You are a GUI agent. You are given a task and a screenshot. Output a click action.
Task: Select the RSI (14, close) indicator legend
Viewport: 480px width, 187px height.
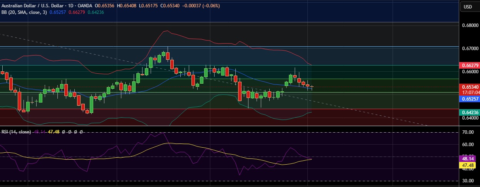pyautogui.click(x=16, y=132)
